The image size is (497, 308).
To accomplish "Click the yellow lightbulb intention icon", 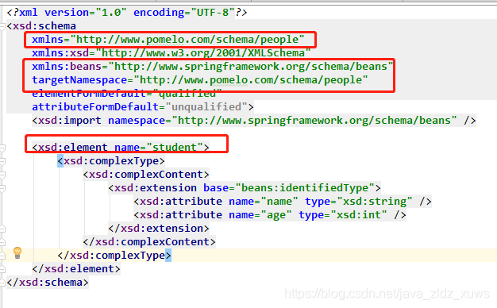I will 17,253.
